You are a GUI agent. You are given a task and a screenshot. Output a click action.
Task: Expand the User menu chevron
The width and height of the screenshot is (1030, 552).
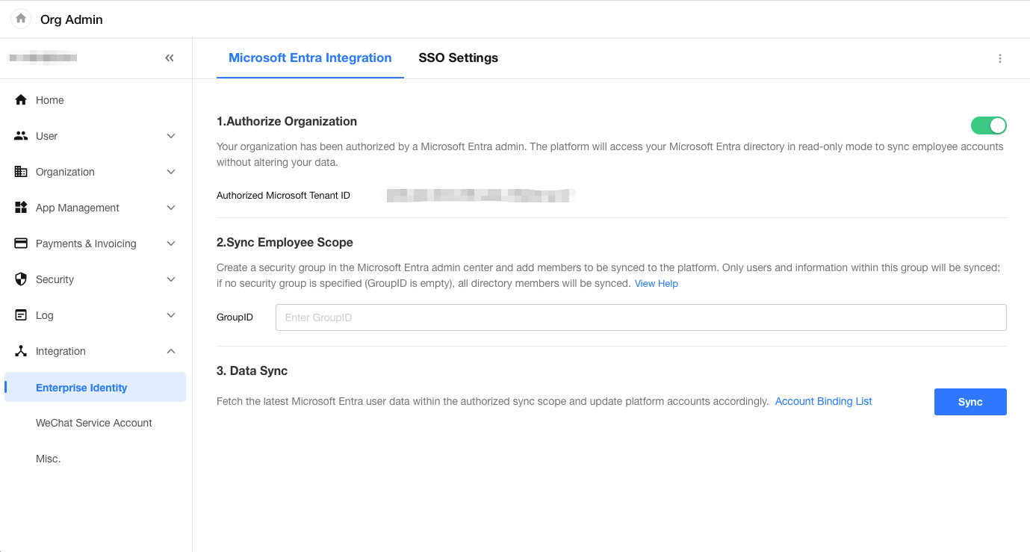pyautogui.click(x=171, y=136)
